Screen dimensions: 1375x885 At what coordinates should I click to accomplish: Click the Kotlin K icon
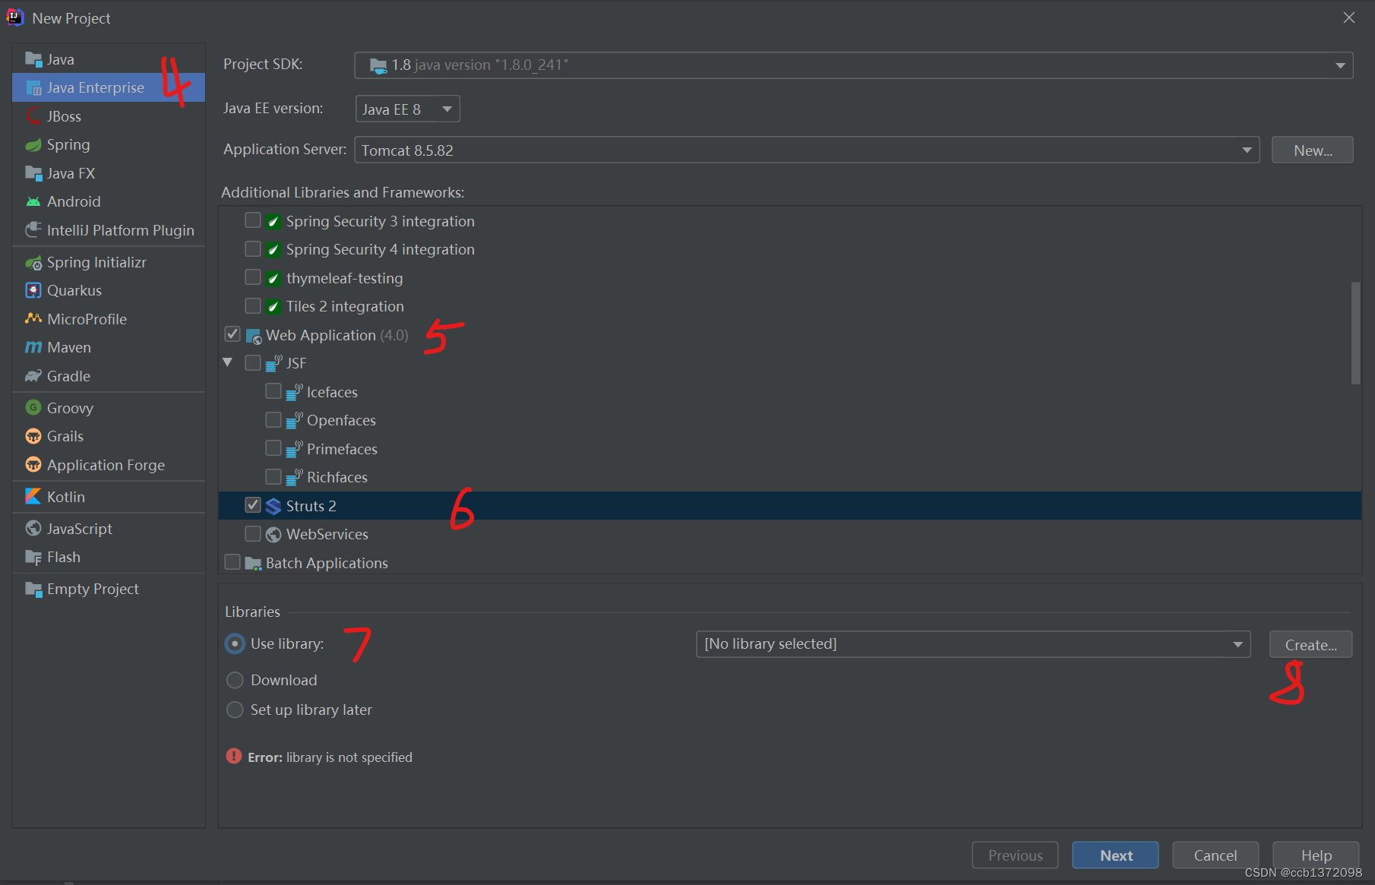point(33,497)
